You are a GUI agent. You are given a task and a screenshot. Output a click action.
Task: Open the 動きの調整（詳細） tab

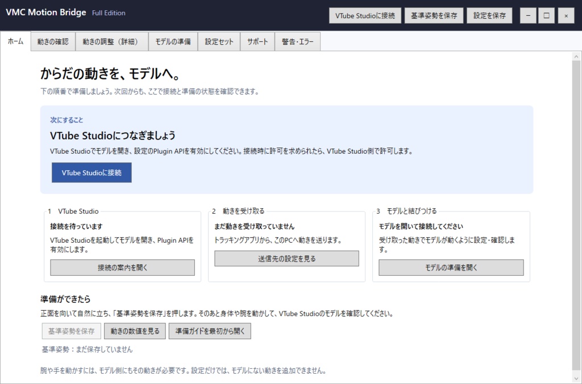click(x=112, y=41)
